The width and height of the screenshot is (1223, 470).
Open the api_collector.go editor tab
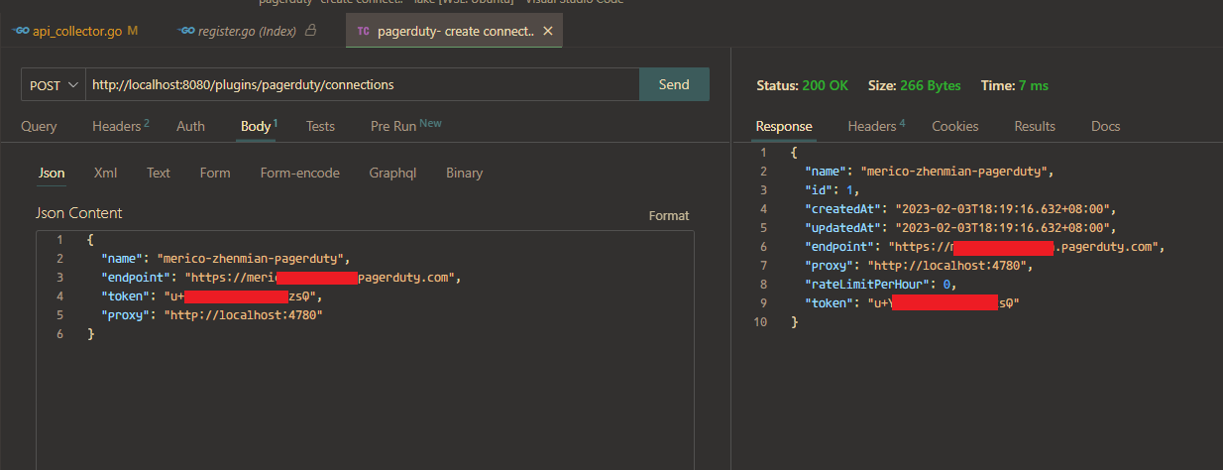(75, 31)
